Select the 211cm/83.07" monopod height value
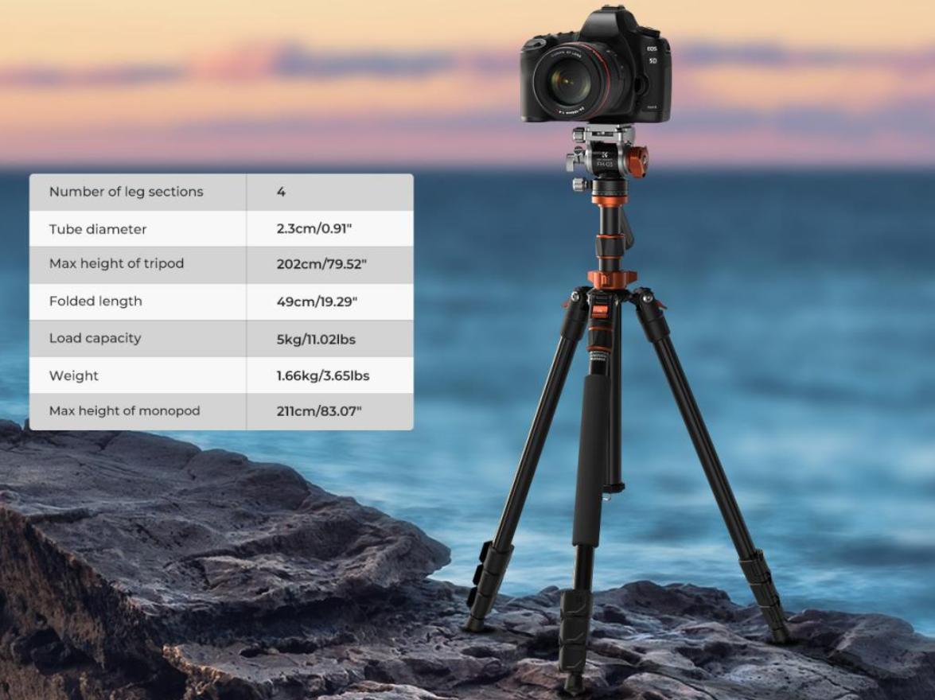This screenshot has height=700, width=935. [318, 411]
